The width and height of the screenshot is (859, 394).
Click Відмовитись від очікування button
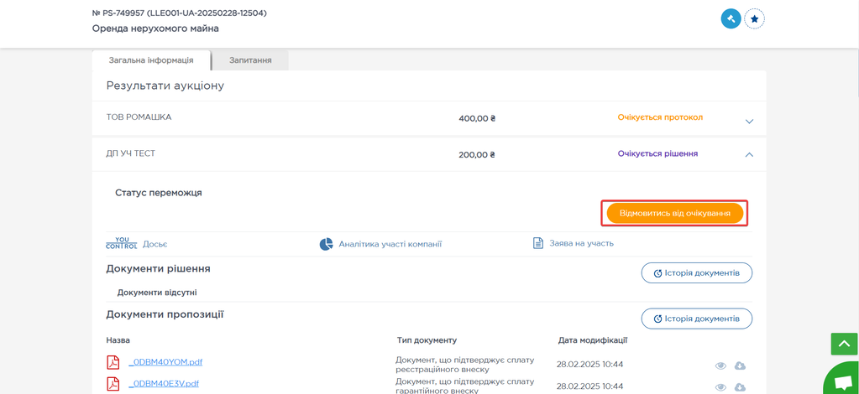[x=674, y=213]
